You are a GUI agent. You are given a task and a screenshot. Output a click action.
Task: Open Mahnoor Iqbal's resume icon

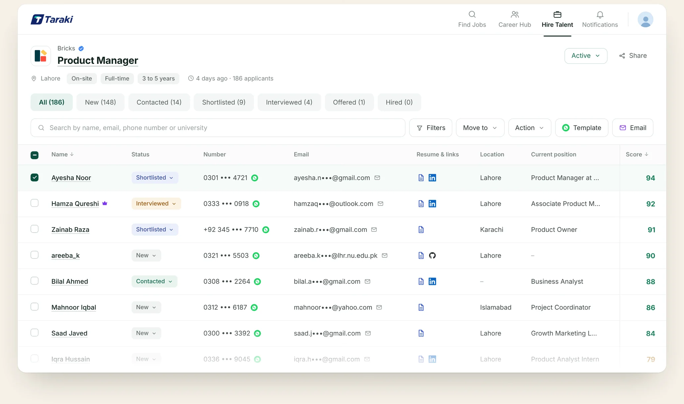coord(421,307)
